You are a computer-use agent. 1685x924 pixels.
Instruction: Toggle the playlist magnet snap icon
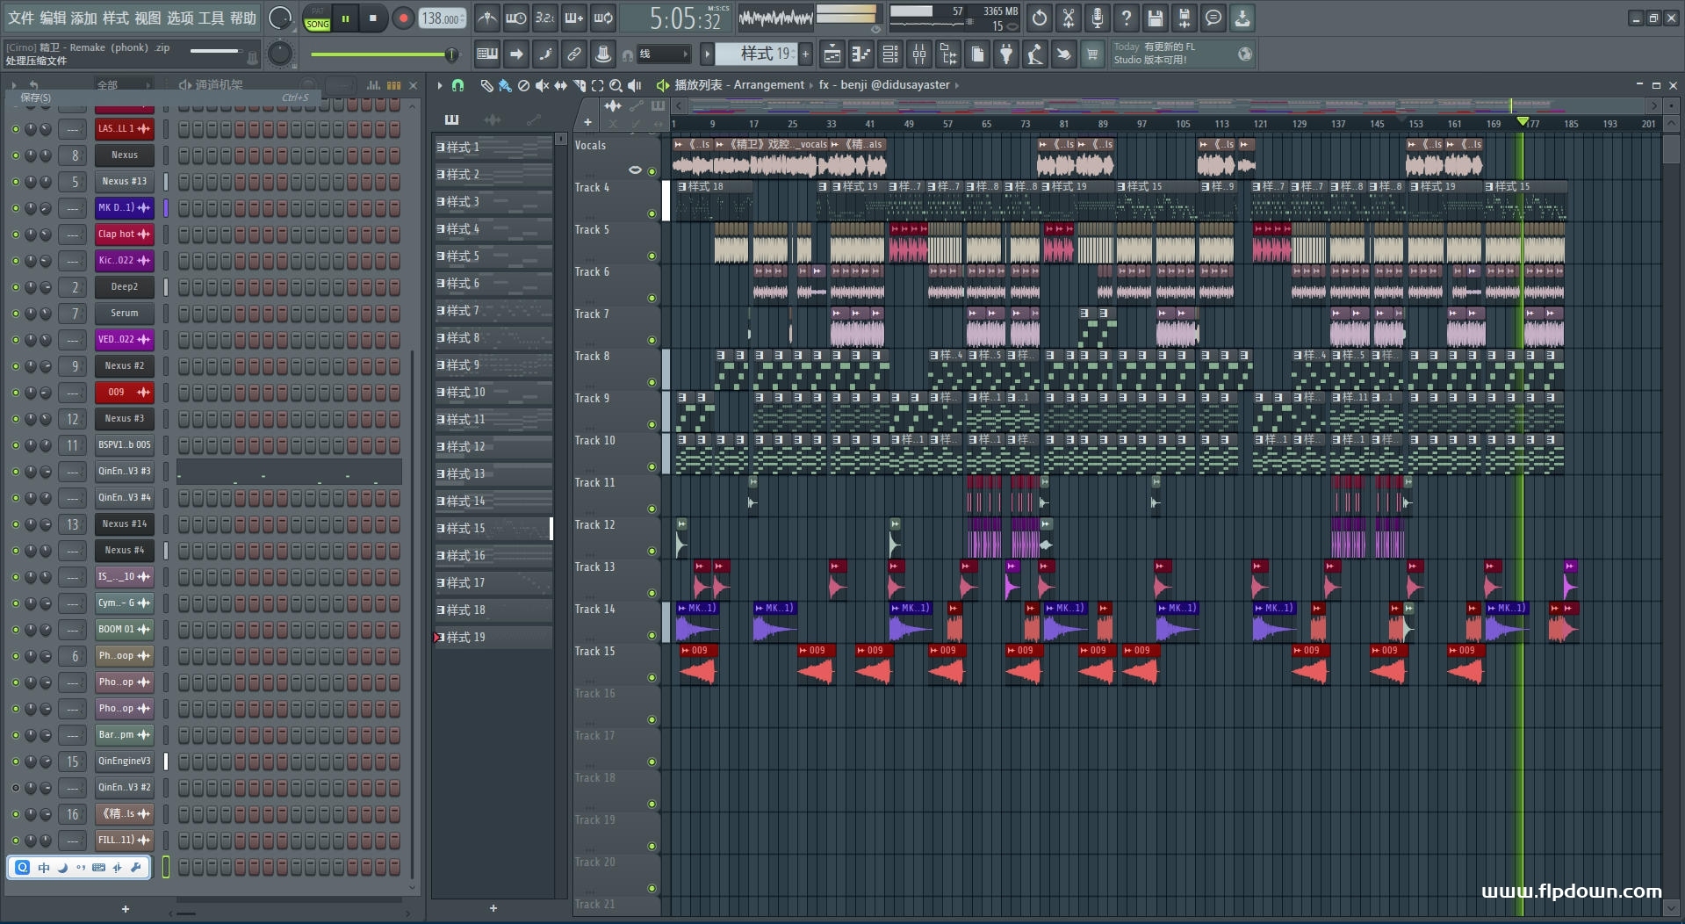[457, 85]
